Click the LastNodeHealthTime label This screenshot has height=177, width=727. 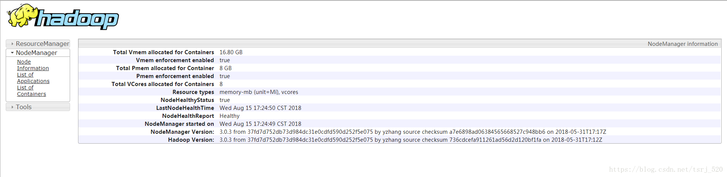(185, 108)
